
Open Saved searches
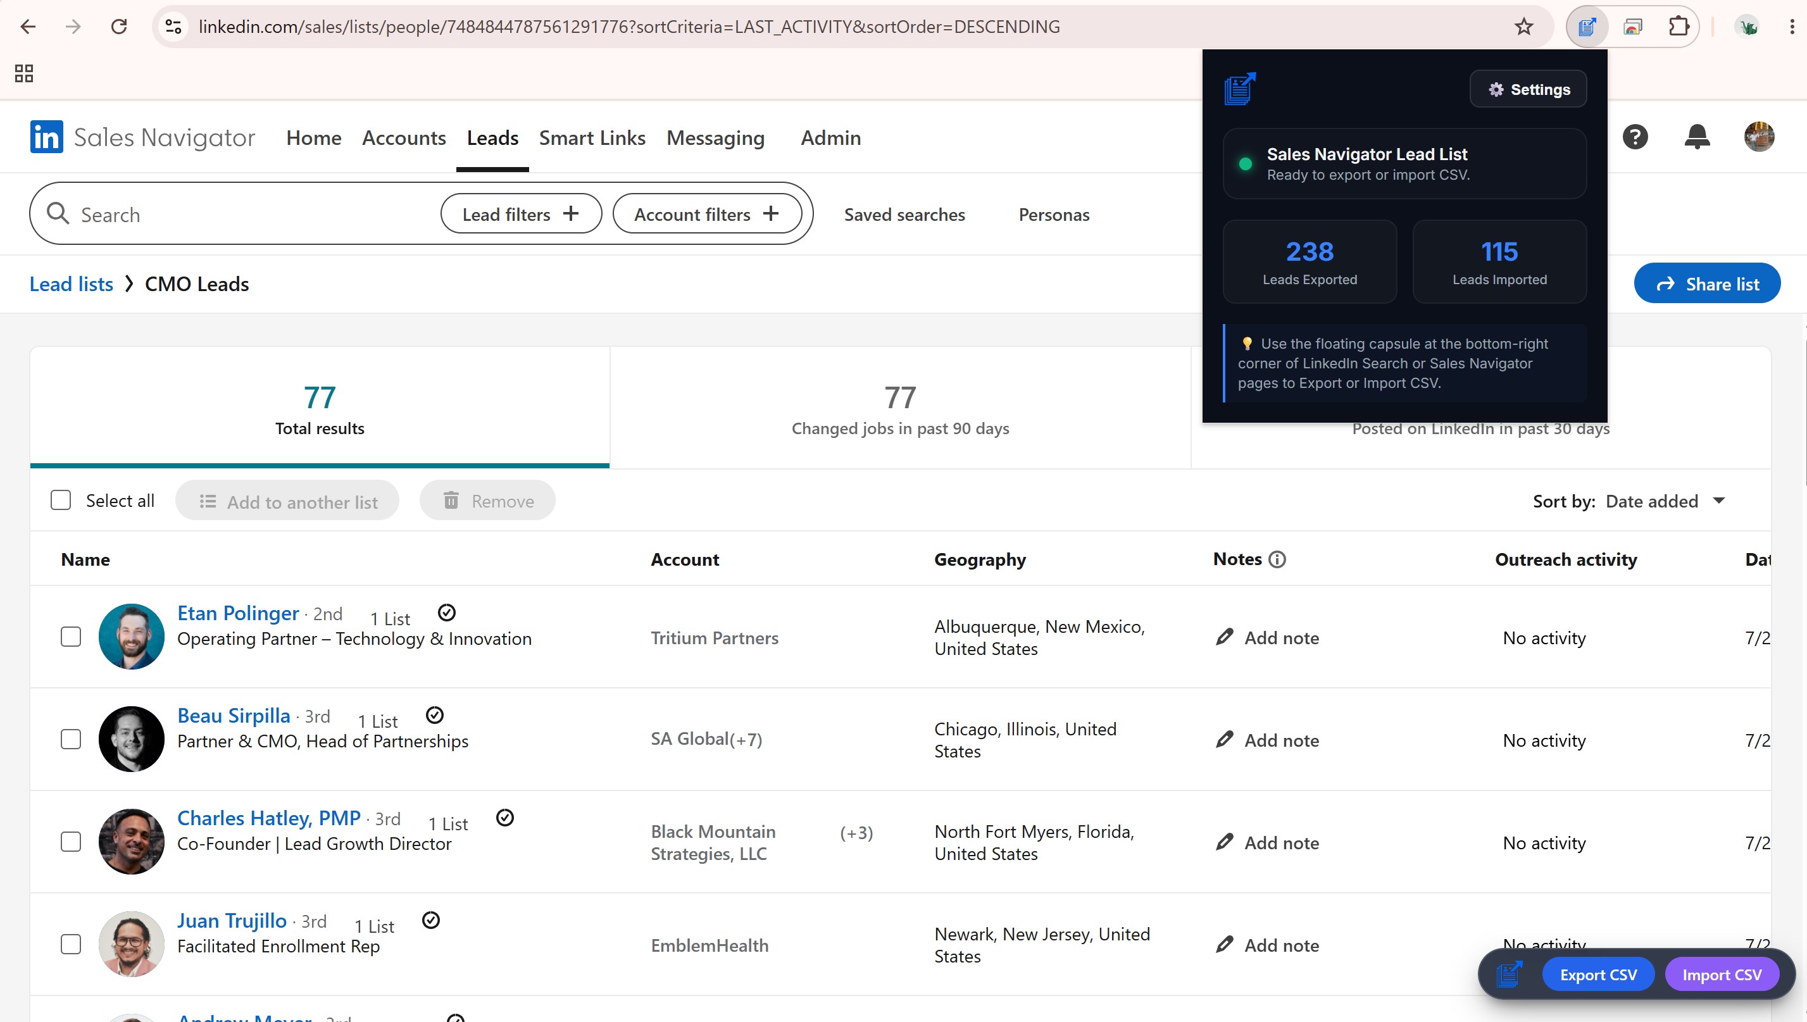[x=904, y=214]
